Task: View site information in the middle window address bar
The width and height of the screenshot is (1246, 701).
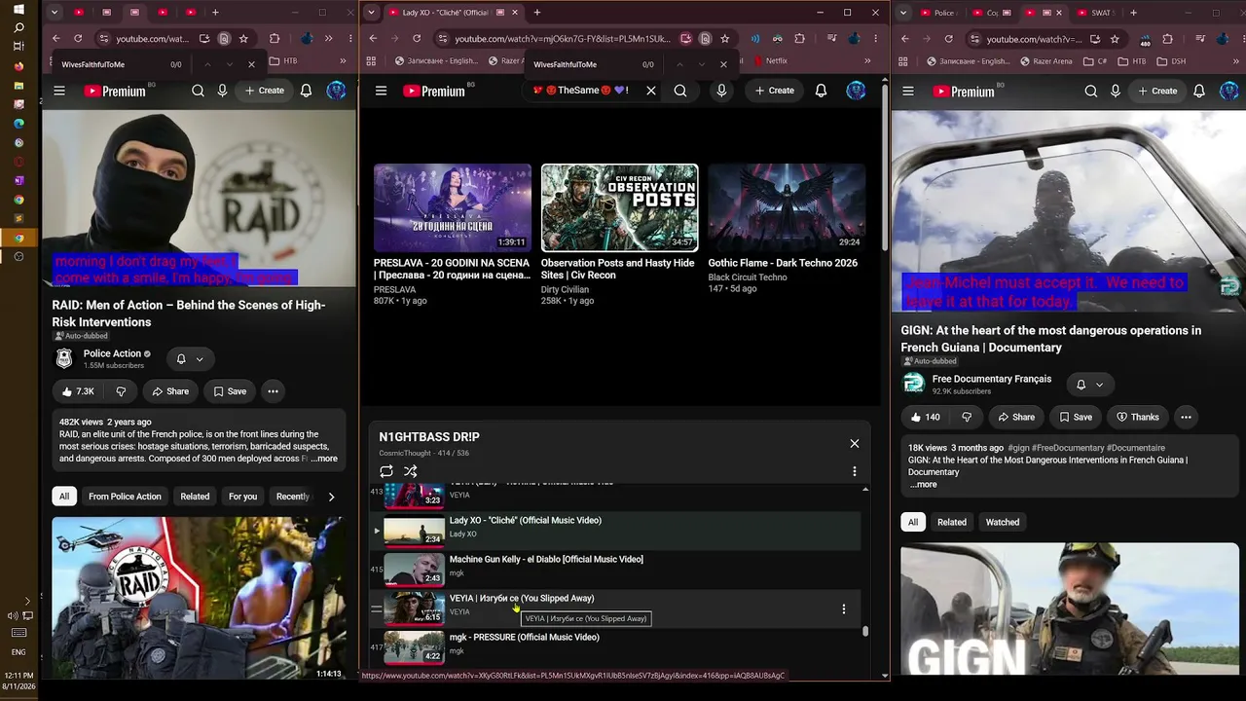Action: 443,39
